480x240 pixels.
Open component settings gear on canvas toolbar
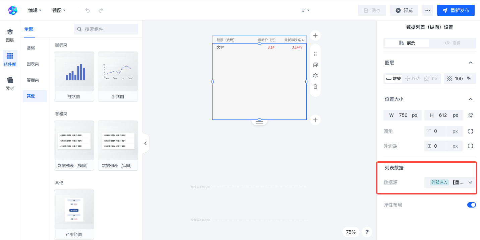[315, 76]
